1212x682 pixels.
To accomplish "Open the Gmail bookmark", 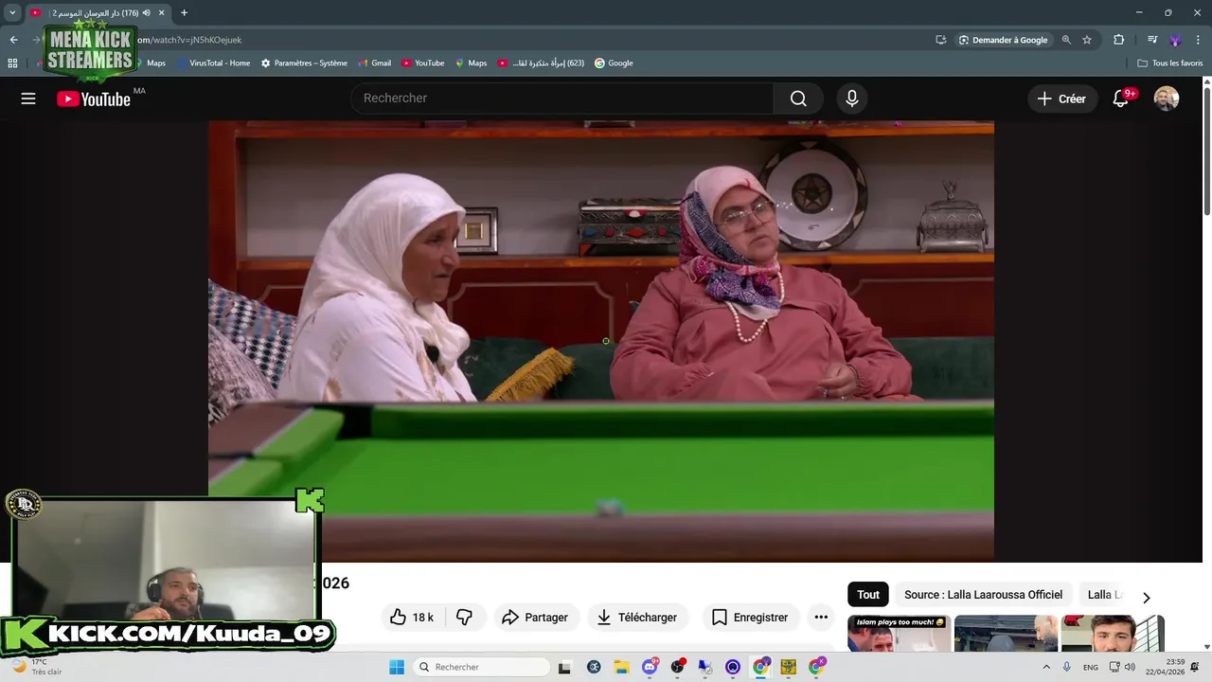I will [x=374, y=63].
